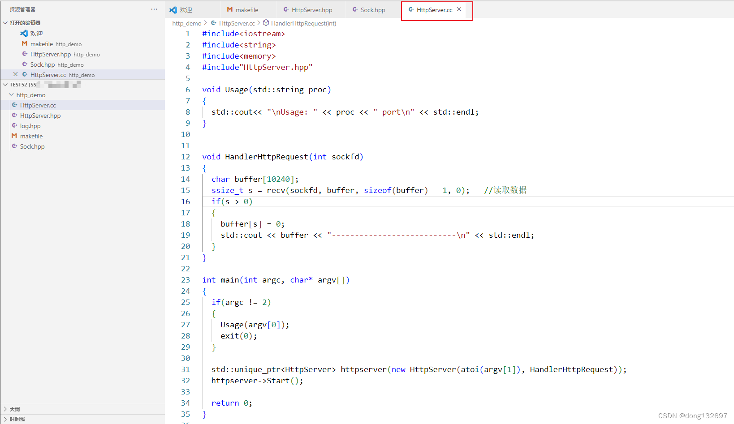Click the M icon on makefile tab
Image resolution: width=734 pixels, height=424 pixels.
coord(230,9)
